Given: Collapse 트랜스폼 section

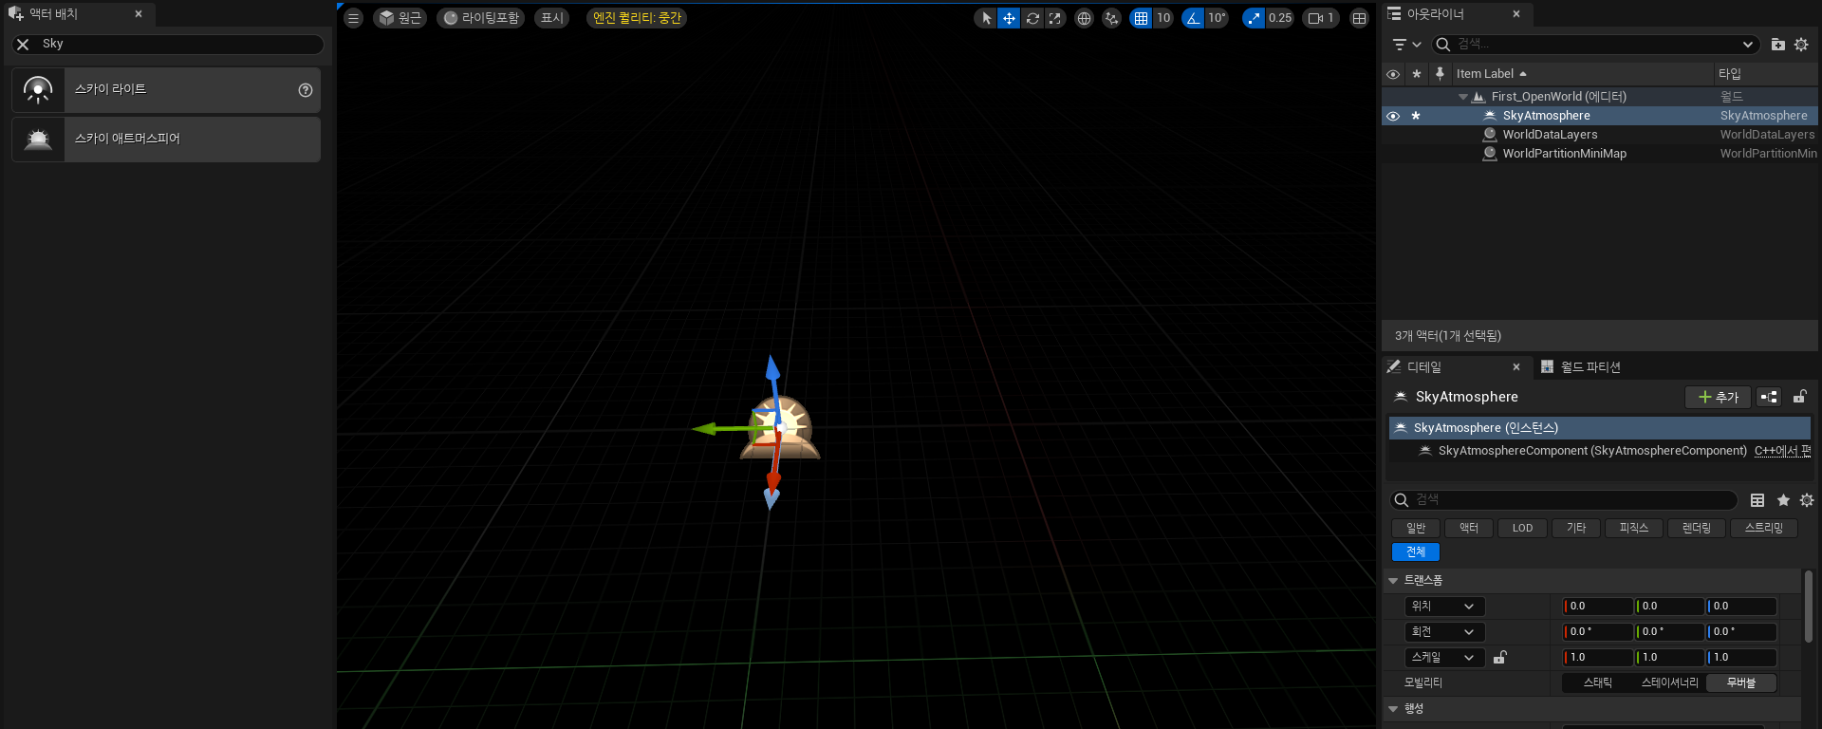Looking at the screenshot, I should pyautogui.click(x=1393, y=580).
